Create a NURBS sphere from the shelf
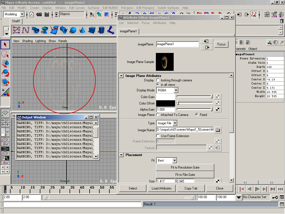 click(73, 30)
